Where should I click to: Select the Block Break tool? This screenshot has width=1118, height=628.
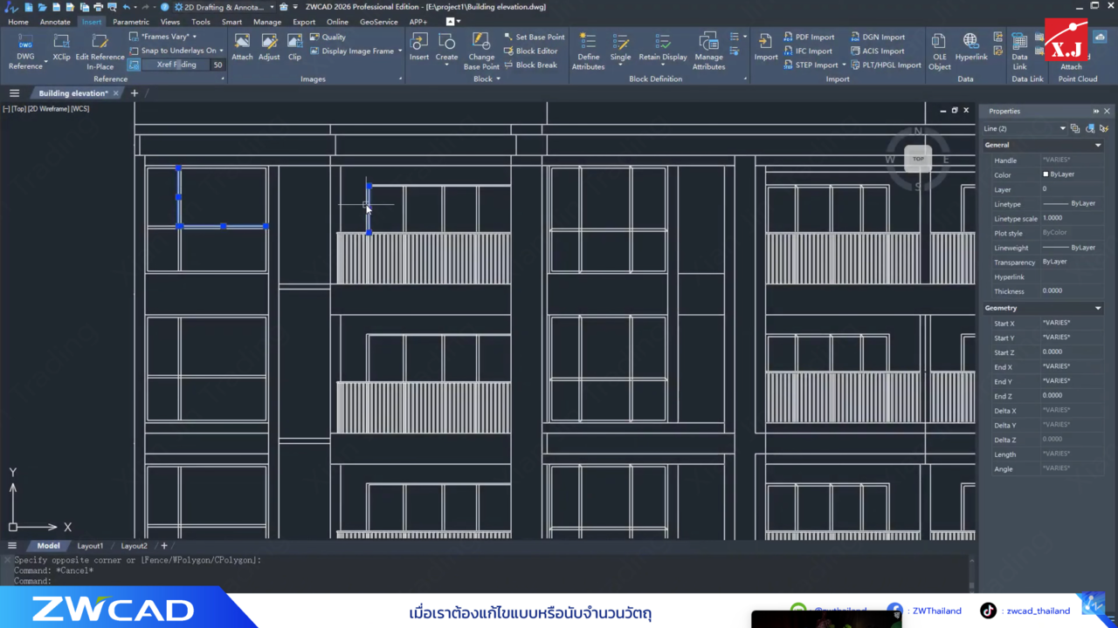click(531, 65)
